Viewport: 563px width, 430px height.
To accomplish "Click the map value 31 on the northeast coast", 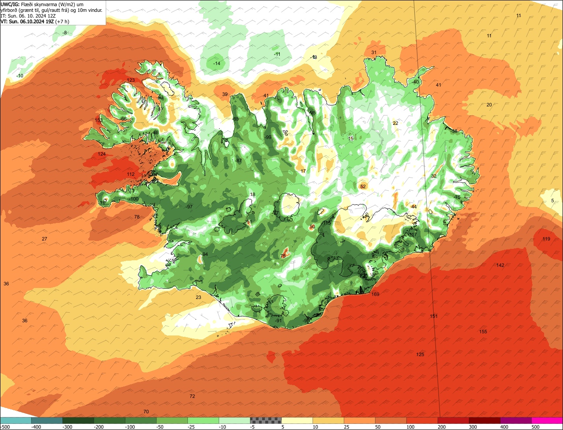I will 374,52.
